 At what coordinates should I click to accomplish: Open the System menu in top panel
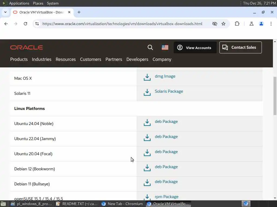pyautogui.click(x=53, y=3)
